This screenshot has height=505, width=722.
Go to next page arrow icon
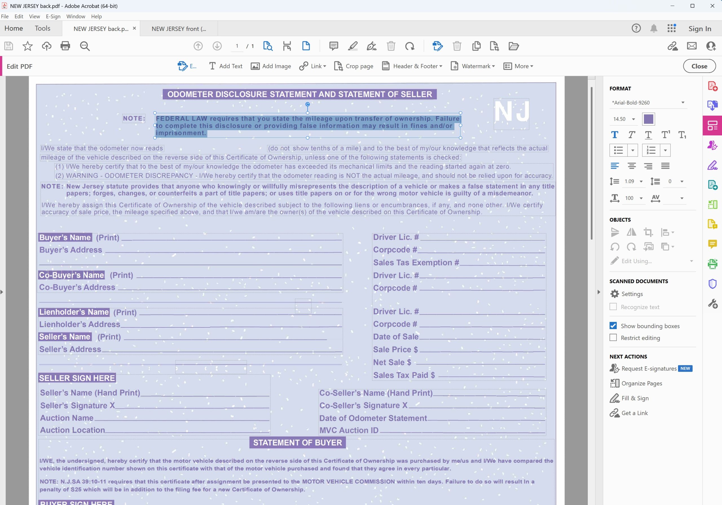click(x=217, y=46)
